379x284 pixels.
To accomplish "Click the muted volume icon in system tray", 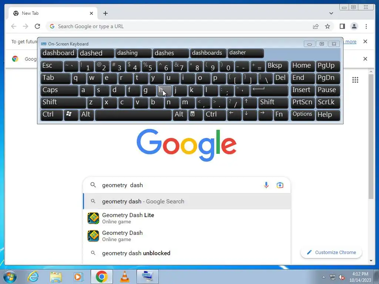I will click(x=342, y=277).
